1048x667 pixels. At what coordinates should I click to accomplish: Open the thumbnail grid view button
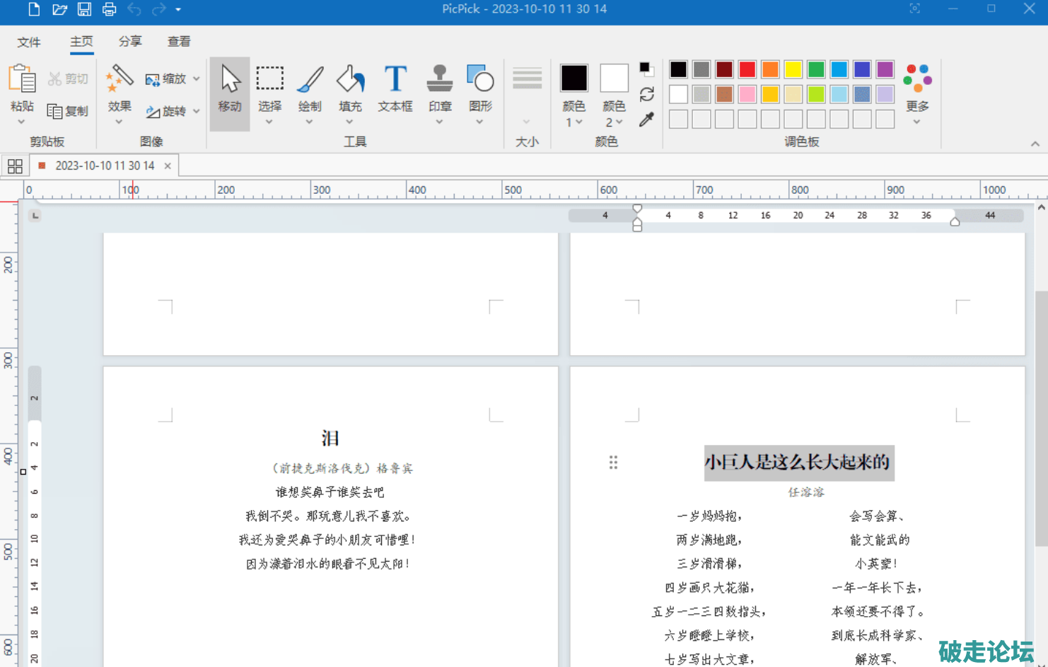(15, 166)
